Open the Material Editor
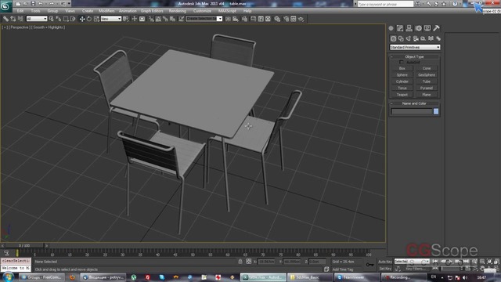Image resolution: width=501 pixels, height=282 pixels. point(277,19)
